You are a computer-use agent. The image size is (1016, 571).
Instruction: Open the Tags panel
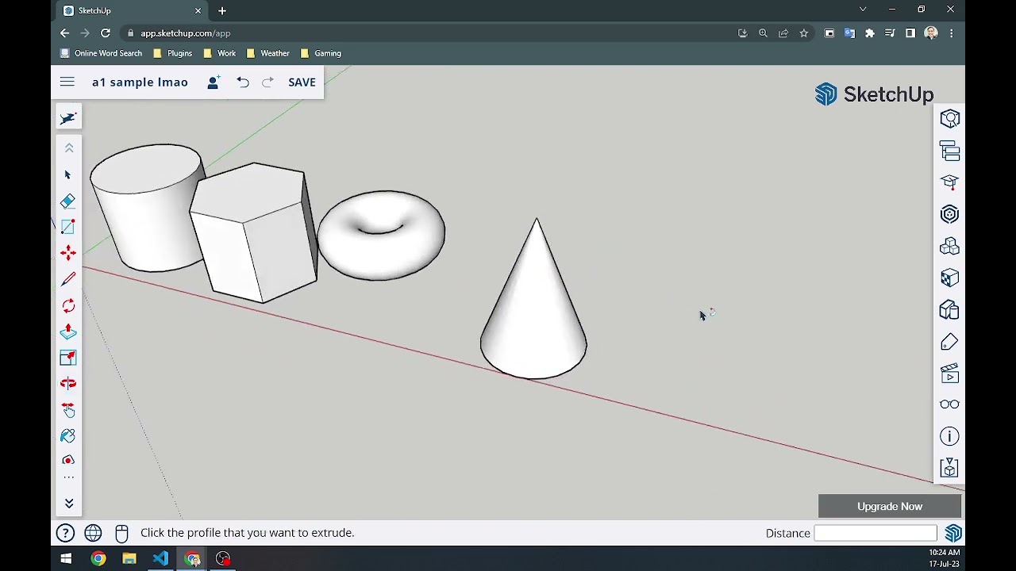coord(949,341)
